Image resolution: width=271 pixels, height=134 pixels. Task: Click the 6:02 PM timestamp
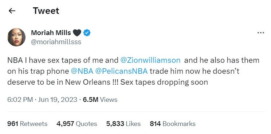pyautogui.click(x=20, y=100)
